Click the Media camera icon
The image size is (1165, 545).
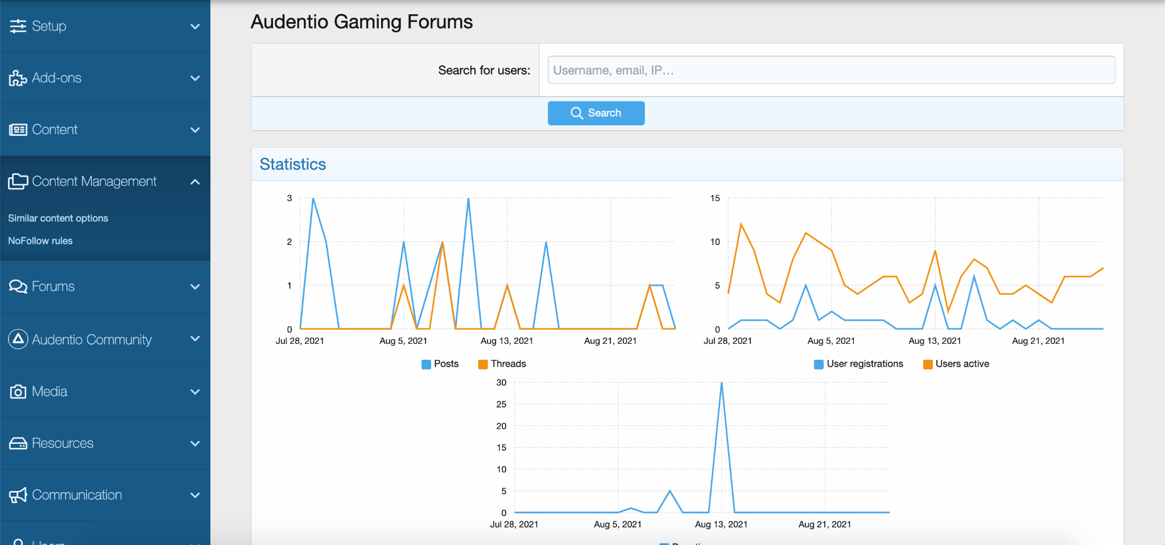pos(18,392)
